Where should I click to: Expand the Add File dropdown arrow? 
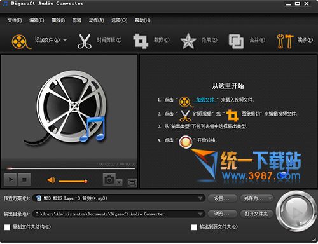[x=65, y=40]
